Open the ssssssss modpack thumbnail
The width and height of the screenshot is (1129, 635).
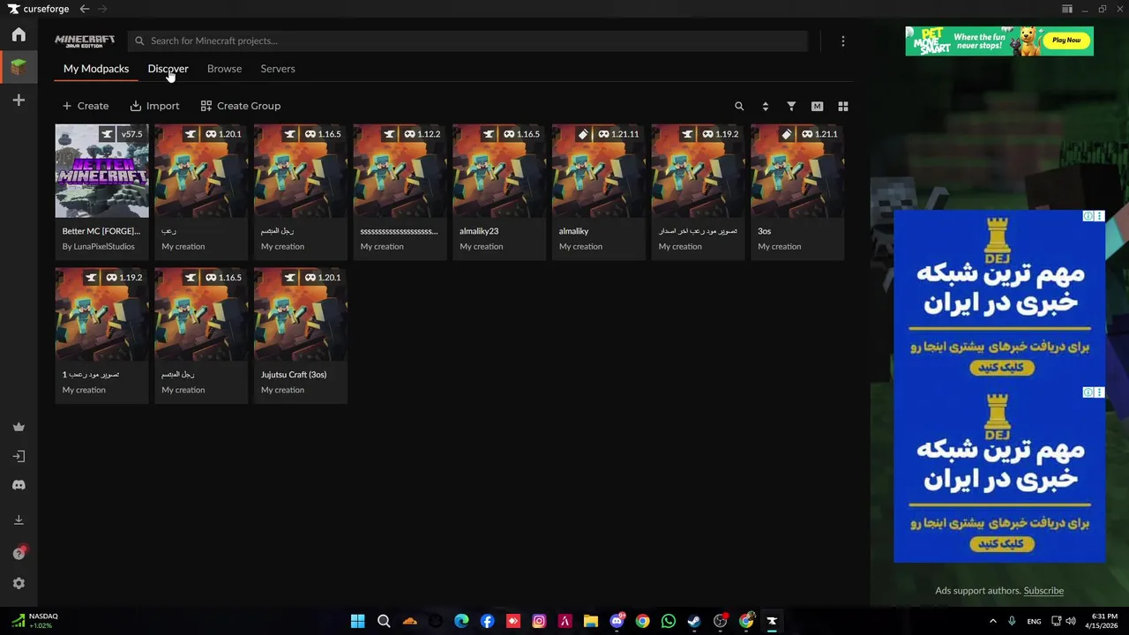(400, 171)
